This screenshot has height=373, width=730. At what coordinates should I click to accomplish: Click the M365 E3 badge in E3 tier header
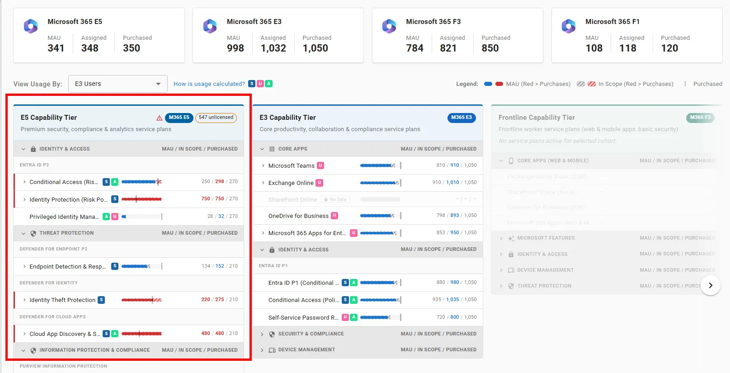(x=462, y=118)
